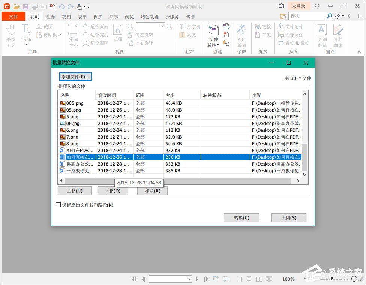Screen dimensions: 366x285
Task: Open the 文件 menu
Action: [x=13, y=17]
